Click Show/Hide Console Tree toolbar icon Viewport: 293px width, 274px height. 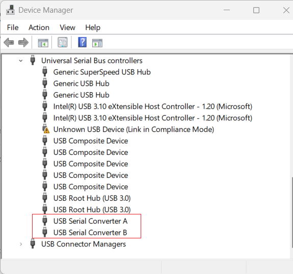[43, 43]
